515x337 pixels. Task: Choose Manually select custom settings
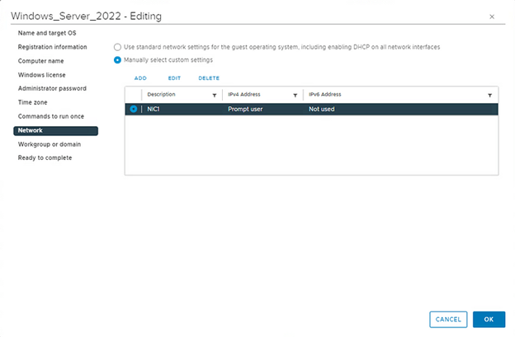click(x=117, y=60)
